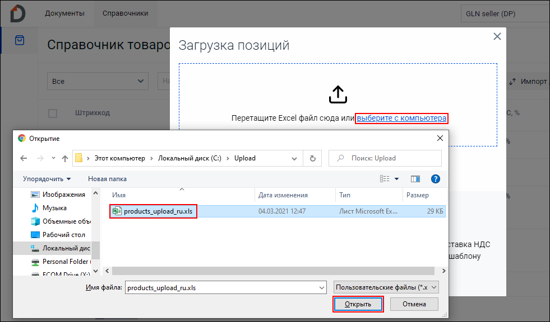Go up one folder level with the up arrow
The width and height of the screenshot is (550, 322).
click(65, 158)
